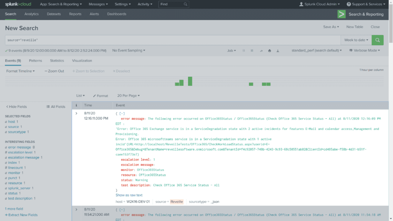
Task: Open the Messages menu
Action: (98, 4)
